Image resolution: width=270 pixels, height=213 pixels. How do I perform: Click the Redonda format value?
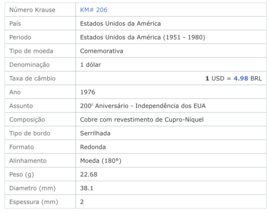(x=93, y=147)
